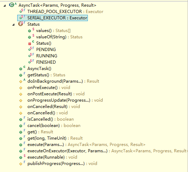
Task: Click the public static icon beside valueOf(String)
Action: (x=31, y=37)
